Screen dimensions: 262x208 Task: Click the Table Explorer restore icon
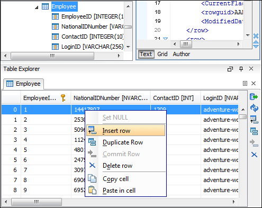pyautogui.click(x=230, y=69)
